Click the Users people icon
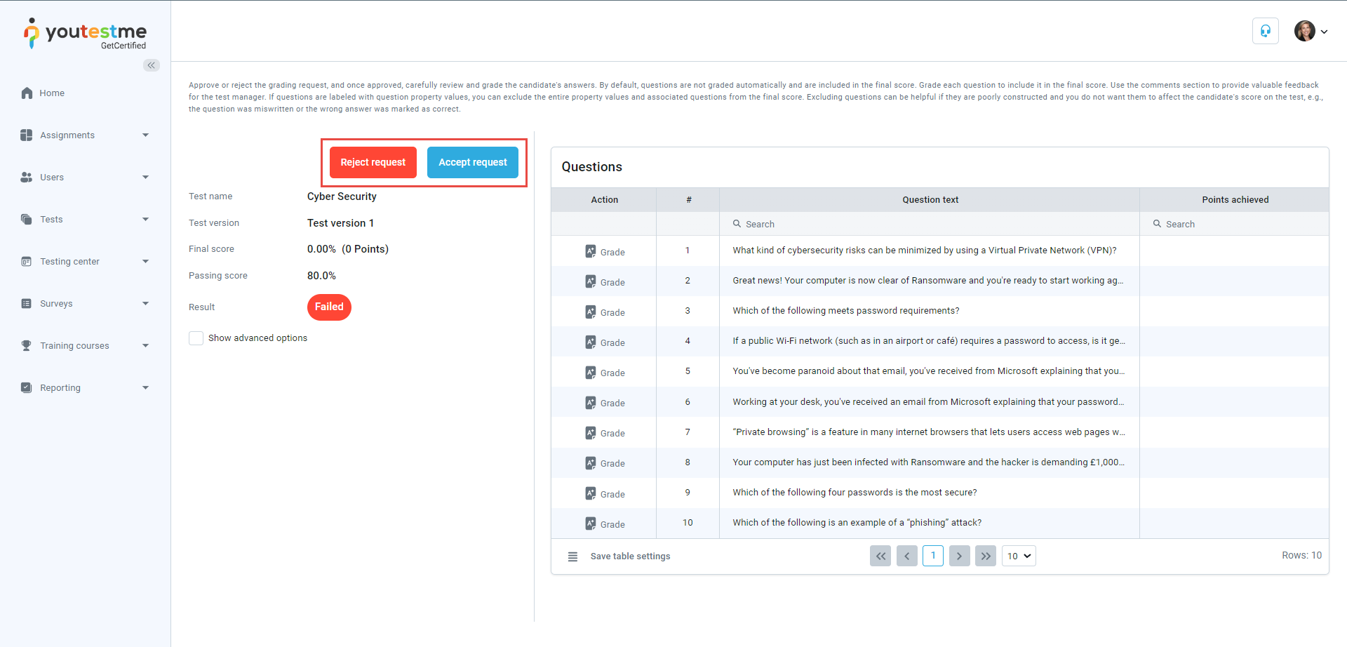 coord(27,177)
